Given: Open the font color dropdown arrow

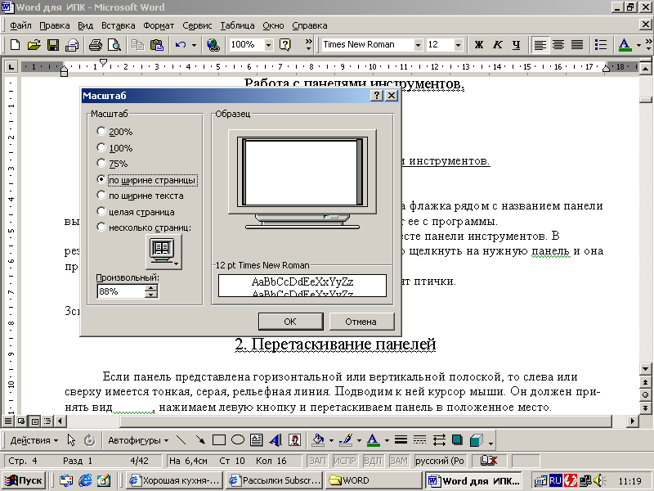Looking at the screenshot, I should 638,45.
